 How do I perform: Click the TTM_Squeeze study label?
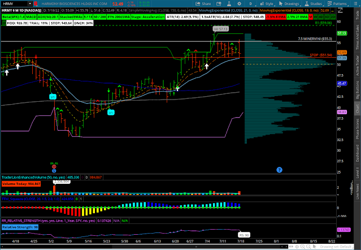click(31, 199)
